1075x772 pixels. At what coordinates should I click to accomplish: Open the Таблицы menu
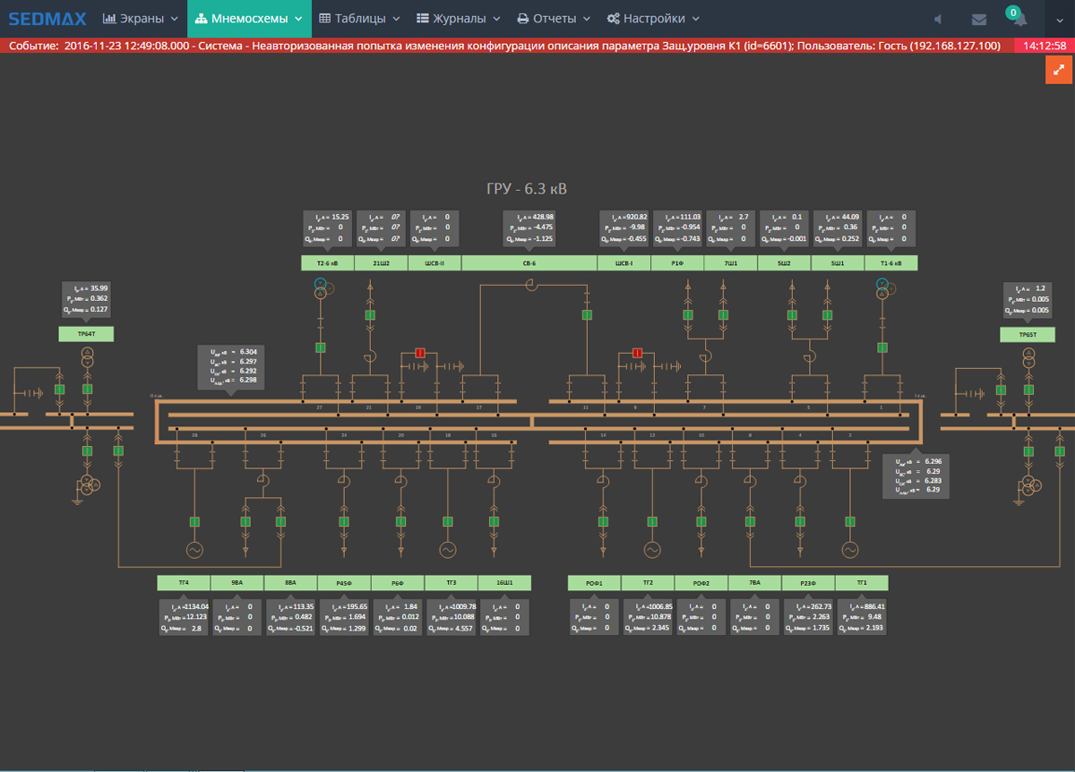pos(359,19)
